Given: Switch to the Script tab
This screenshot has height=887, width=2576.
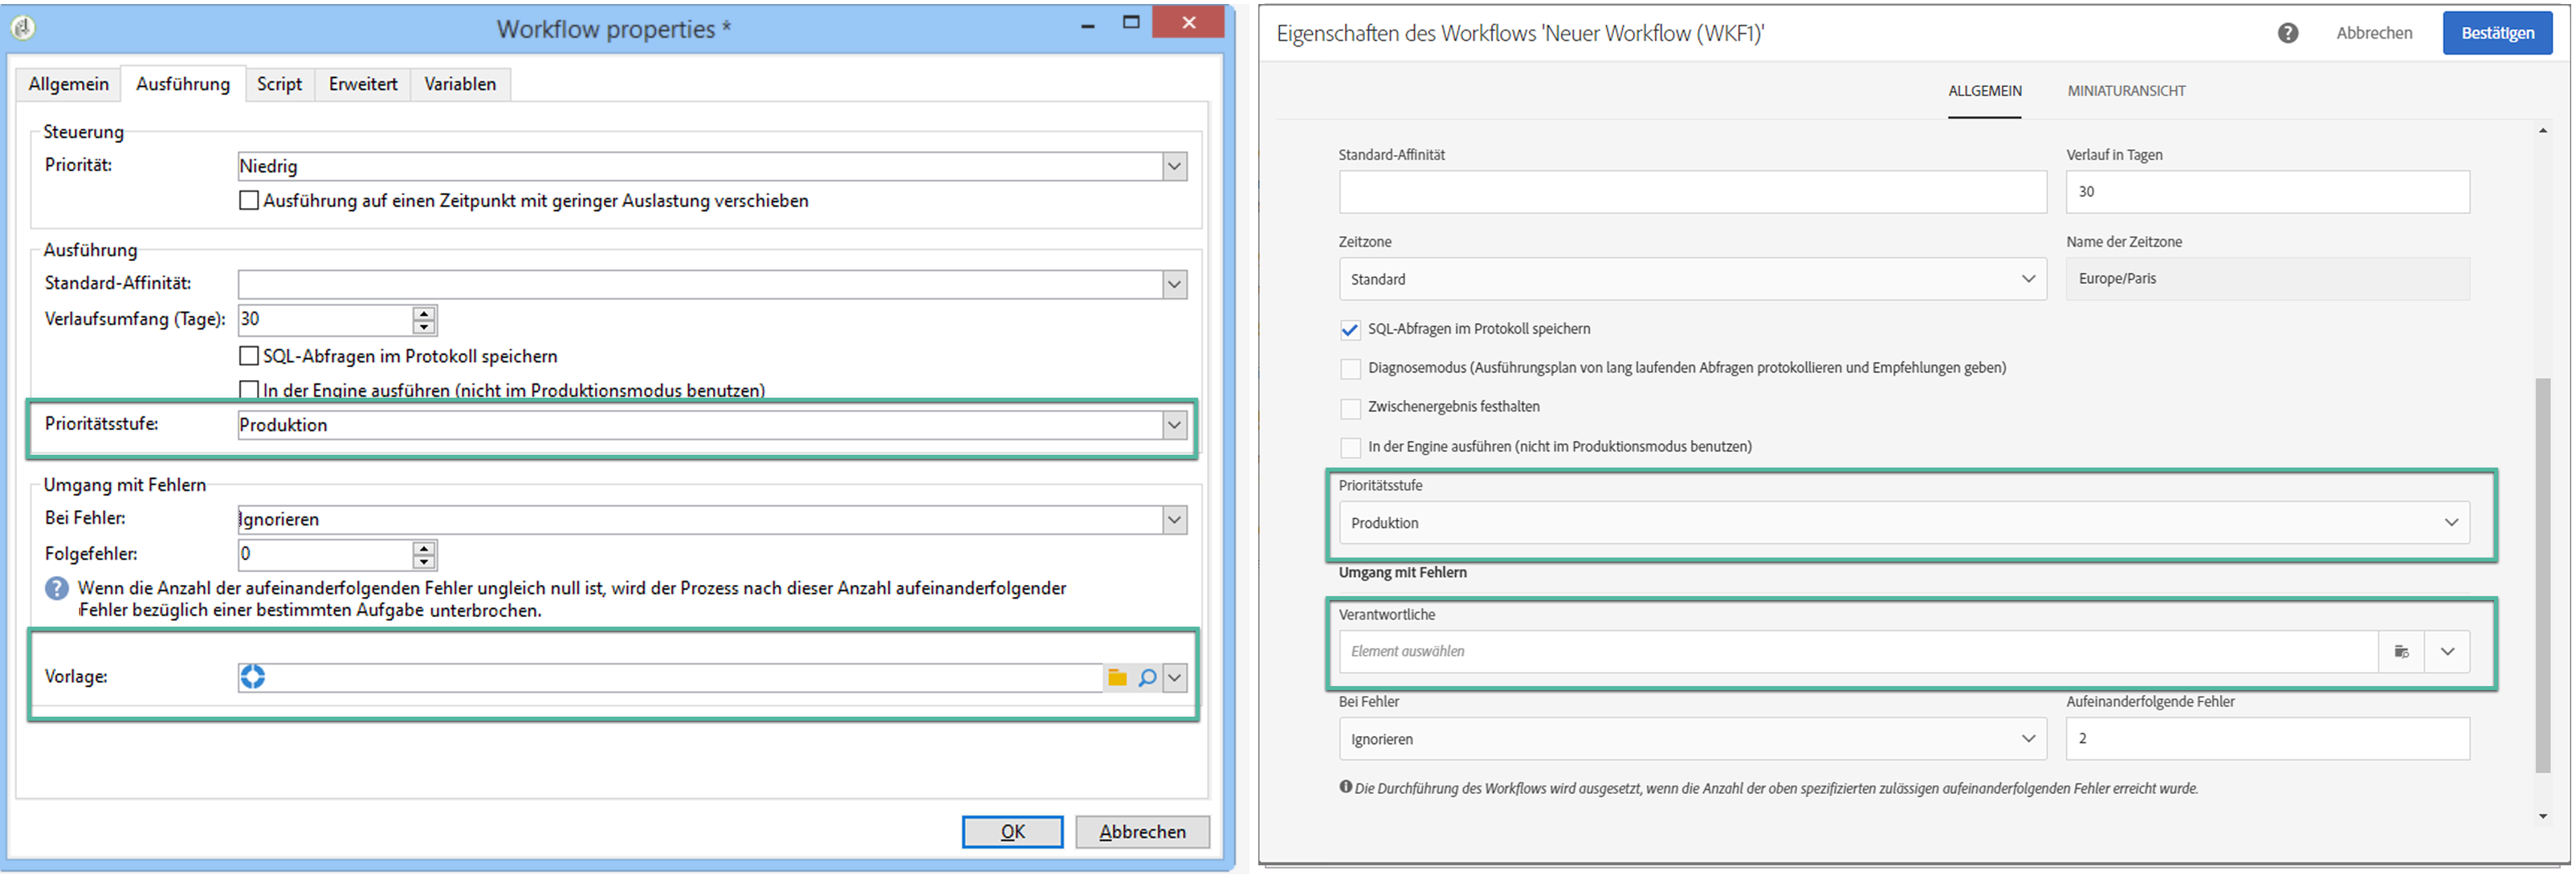Looking at the screenshot, I should [x=279, y=85].
